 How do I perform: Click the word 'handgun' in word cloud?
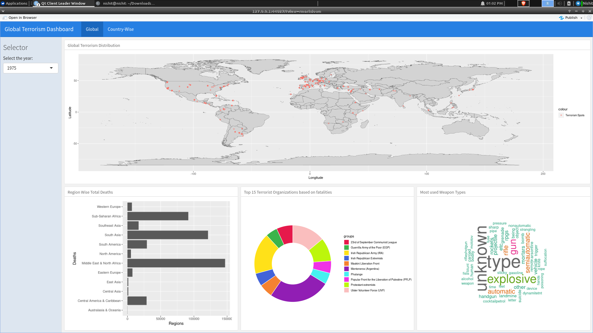(488, 297)
